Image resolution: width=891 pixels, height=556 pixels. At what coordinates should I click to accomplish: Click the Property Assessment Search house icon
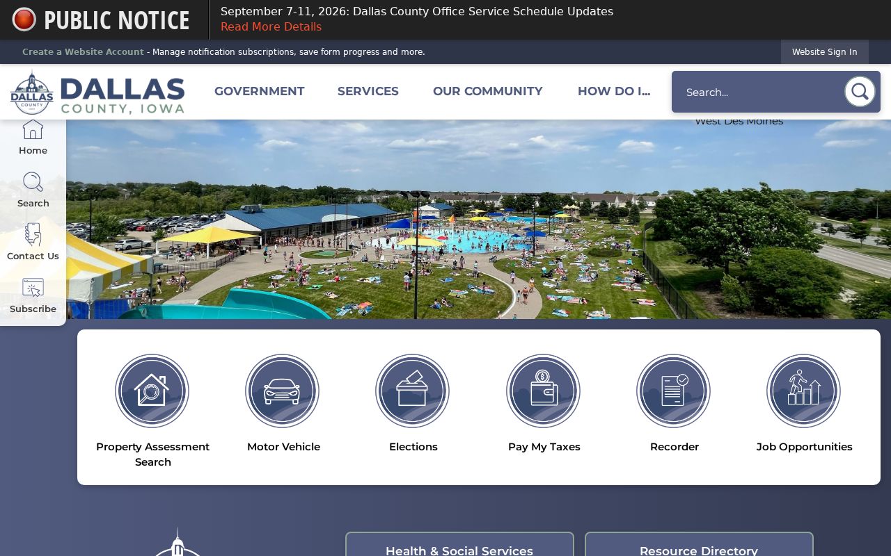click(x=152, y=391)
